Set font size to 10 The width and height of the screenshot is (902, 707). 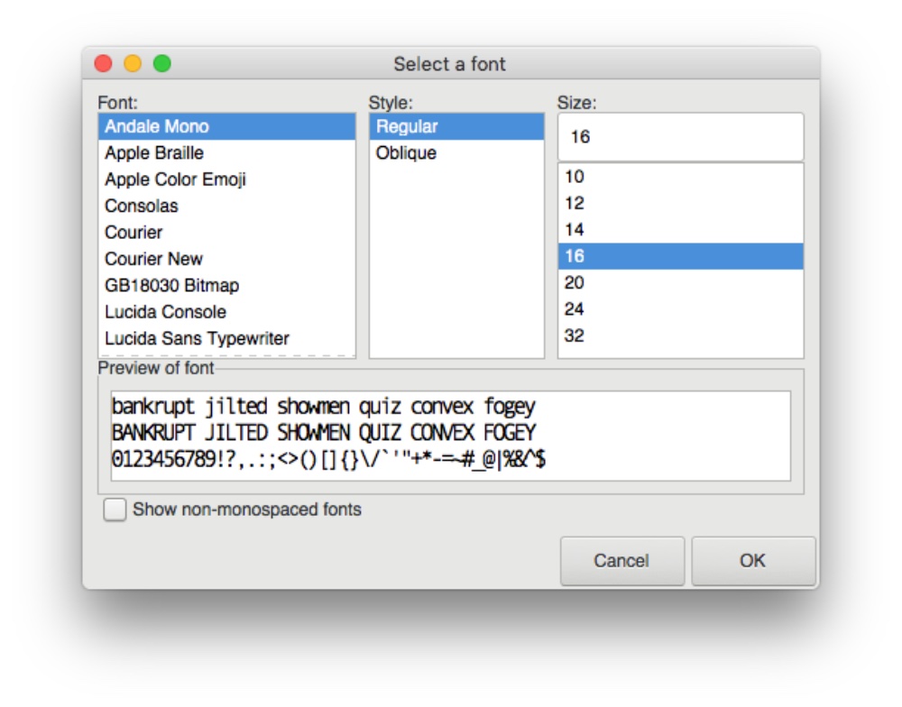(575, 178)
